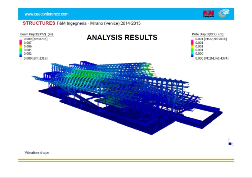Click the Vibration shape caption
The height and width of the screenshot is (178, 252).
pos(37,153)
